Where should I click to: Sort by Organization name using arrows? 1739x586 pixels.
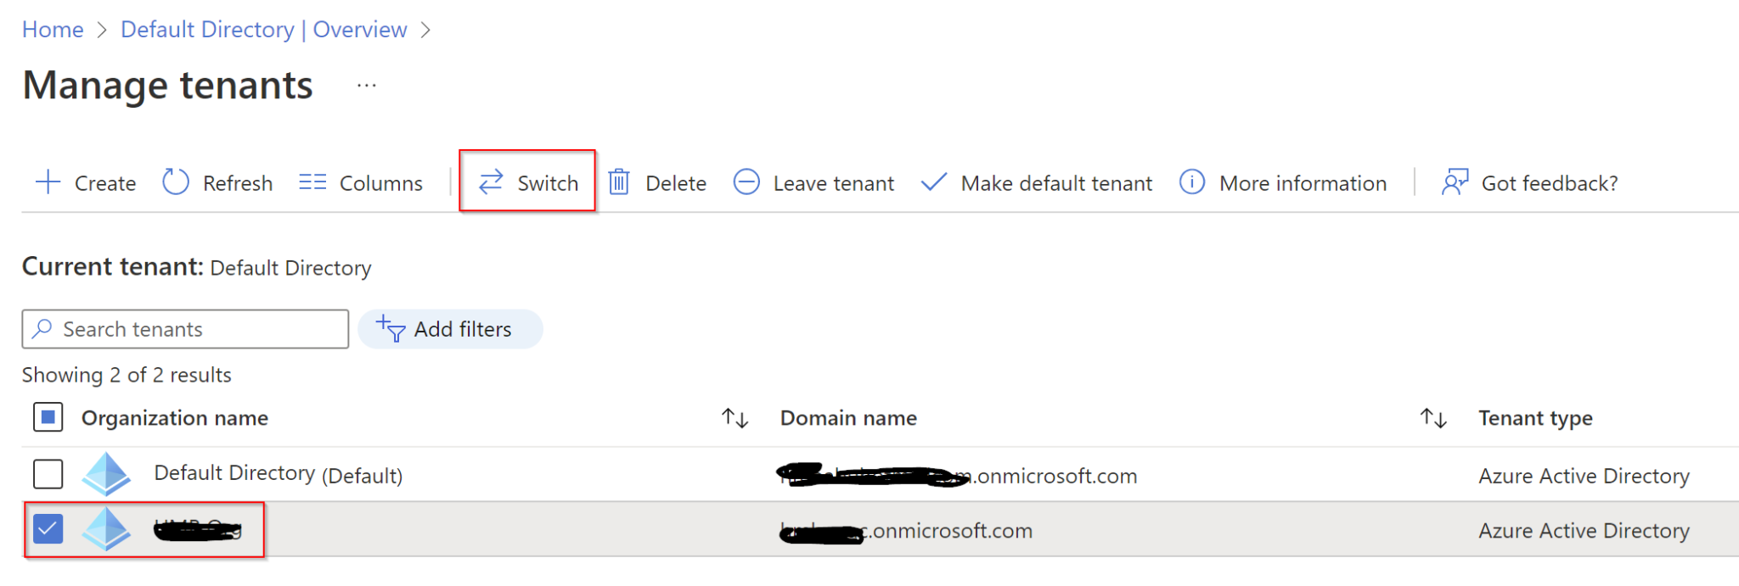pos(734,417)
